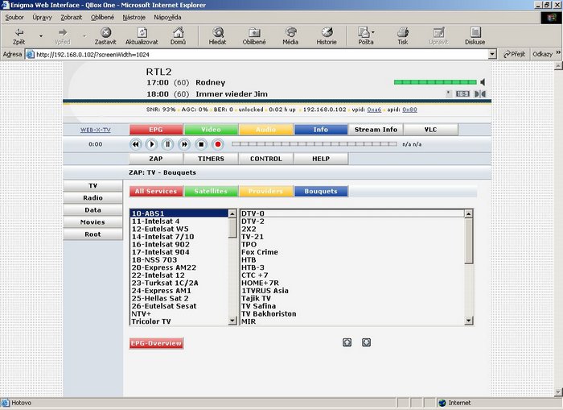The width and height of the screenshot is (563, 410).
Task: Select the All Services button
Action: [x=156, y=191]
